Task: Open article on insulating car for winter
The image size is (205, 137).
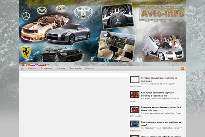Action: (x=161, y=124)
